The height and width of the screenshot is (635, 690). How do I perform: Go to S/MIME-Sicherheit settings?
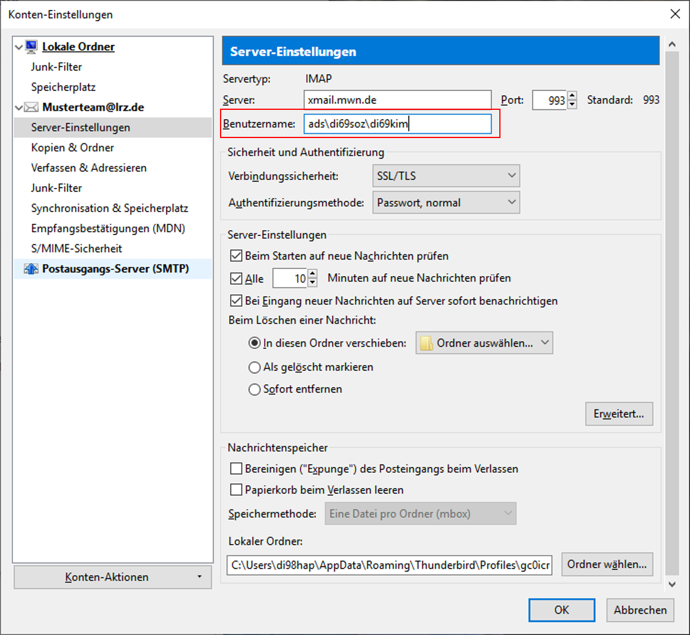[x=76, y=248]
